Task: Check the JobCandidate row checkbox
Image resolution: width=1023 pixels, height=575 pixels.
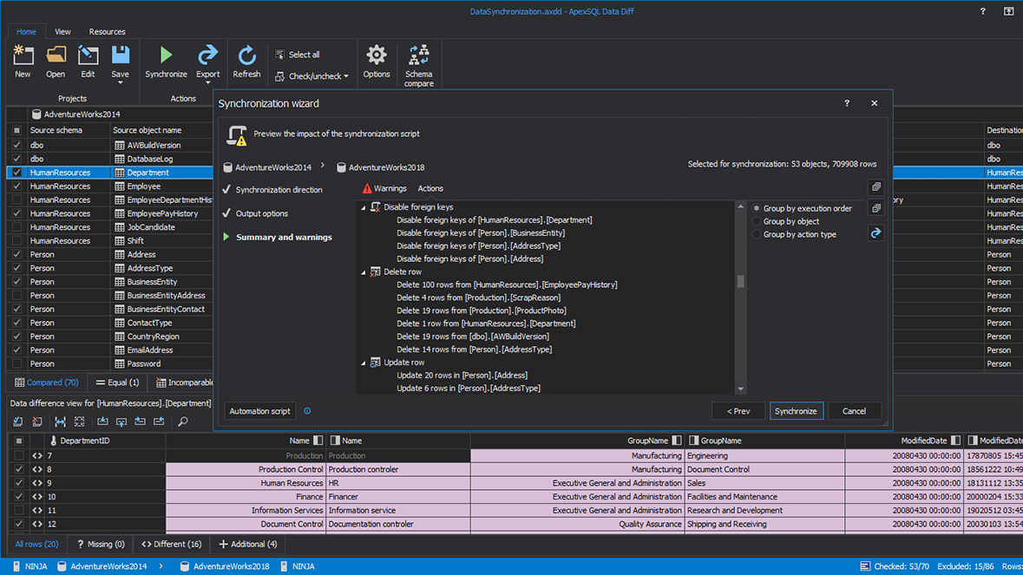Action: tap(17, 227)
